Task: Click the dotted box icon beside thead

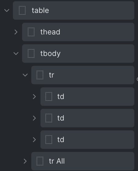Action: 31,32
